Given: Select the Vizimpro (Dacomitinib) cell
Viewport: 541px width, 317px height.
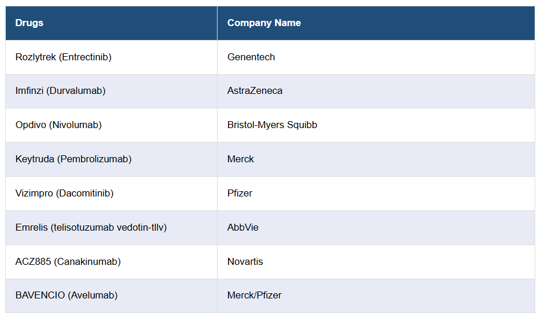Looking at the screenshot, I should [64, 193].
